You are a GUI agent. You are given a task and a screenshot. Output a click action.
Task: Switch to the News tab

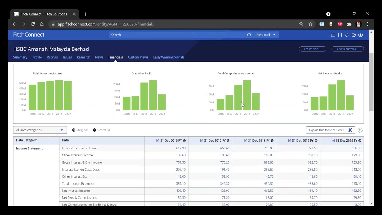click(x=99, y=57)
